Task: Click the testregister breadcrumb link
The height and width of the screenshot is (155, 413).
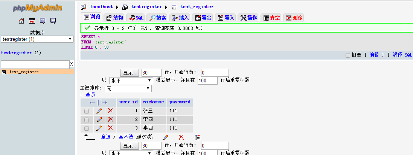Action: pyautogui.click(x=146, y=7)
